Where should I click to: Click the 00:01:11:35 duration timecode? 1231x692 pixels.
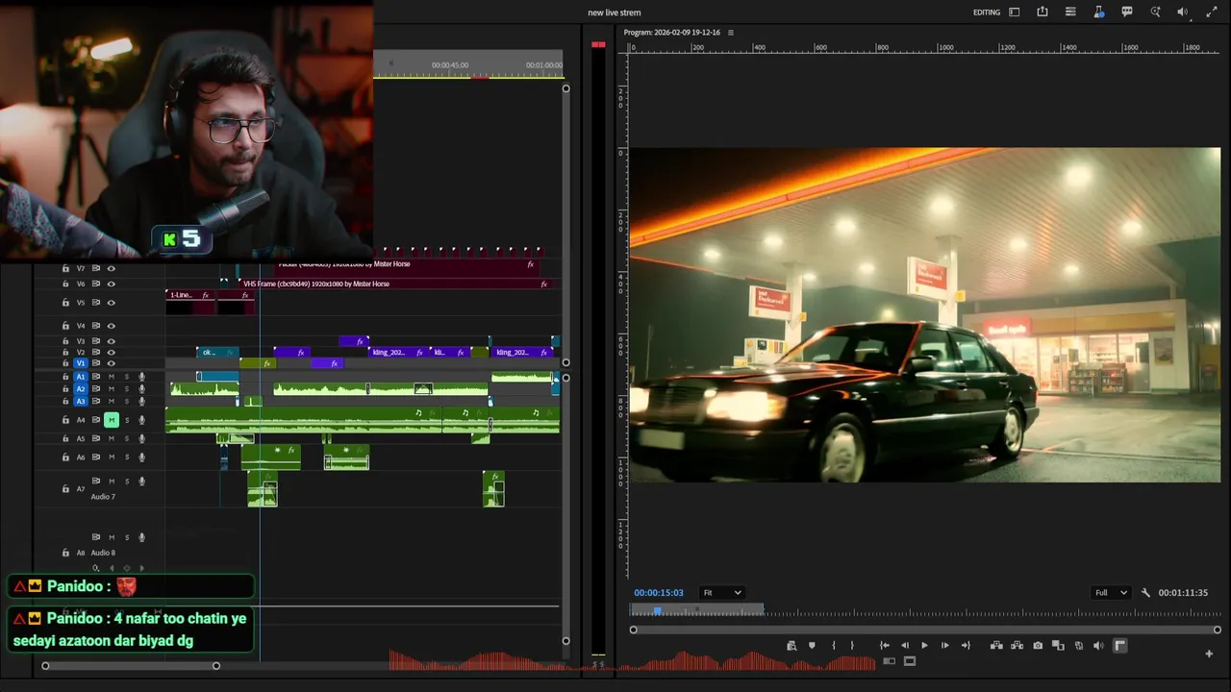pos(1183,593)
